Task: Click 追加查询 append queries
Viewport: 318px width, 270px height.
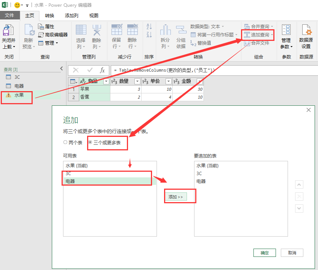Action: pos(259,35)
